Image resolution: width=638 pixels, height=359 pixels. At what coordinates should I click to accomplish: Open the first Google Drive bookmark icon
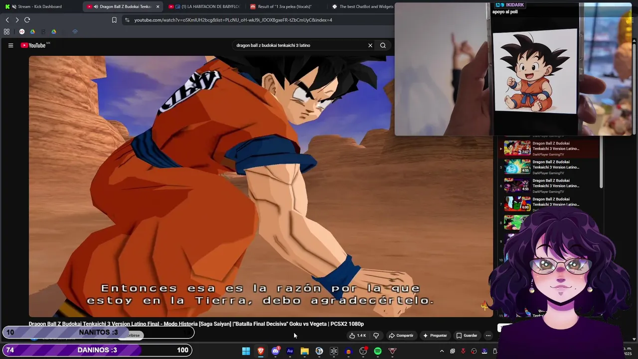coord(32,31)
